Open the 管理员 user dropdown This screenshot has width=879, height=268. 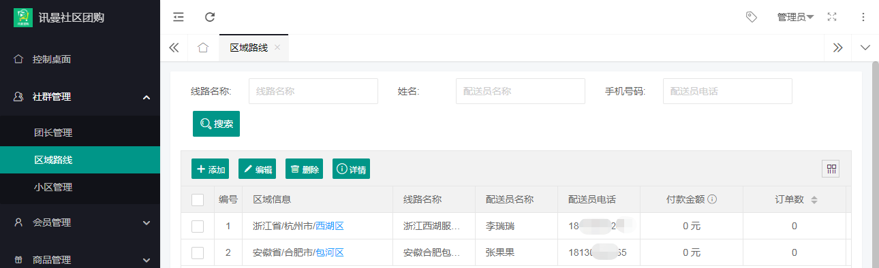point(795,17)
